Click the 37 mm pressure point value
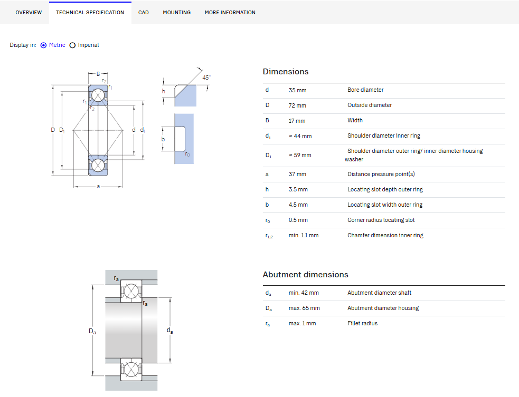Screen dimensions: 519x397 tap(297, 174)
